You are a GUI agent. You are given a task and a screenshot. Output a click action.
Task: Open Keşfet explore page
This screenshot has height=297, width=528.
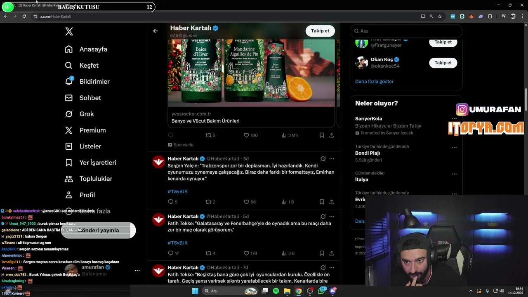82,65
